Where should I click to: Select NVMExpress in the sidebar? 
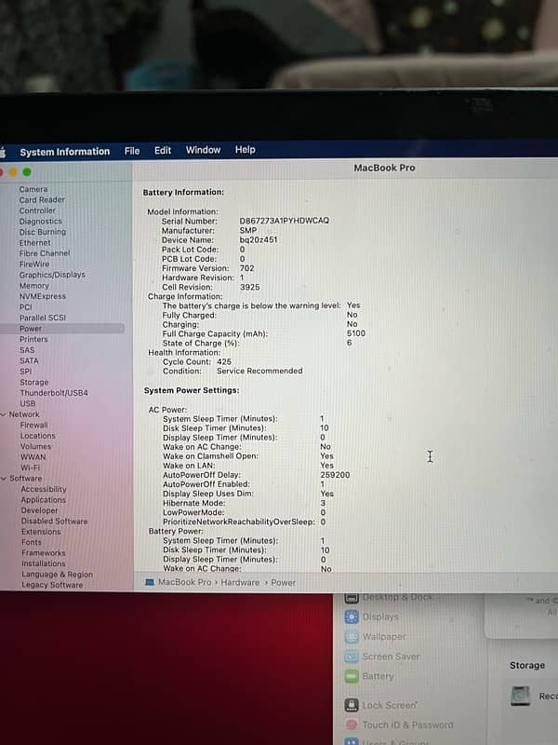pos(42,296)
